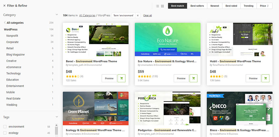Remove the 'environment' search term filter

pyautogui.click(x=138, y=15)
